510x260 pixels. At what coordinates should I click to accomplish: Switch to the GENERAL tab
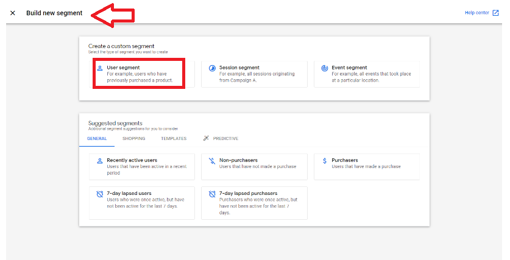(x=97, y=138)
